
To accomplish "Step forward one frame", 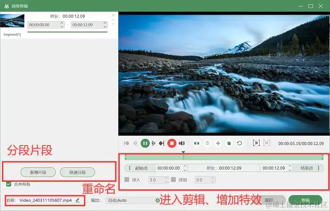I will click(x=154, y=143).
